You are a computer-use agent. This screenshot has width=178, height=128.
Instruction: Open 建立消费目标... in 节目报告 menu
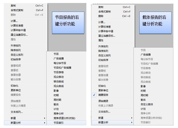tap(19, 35)
